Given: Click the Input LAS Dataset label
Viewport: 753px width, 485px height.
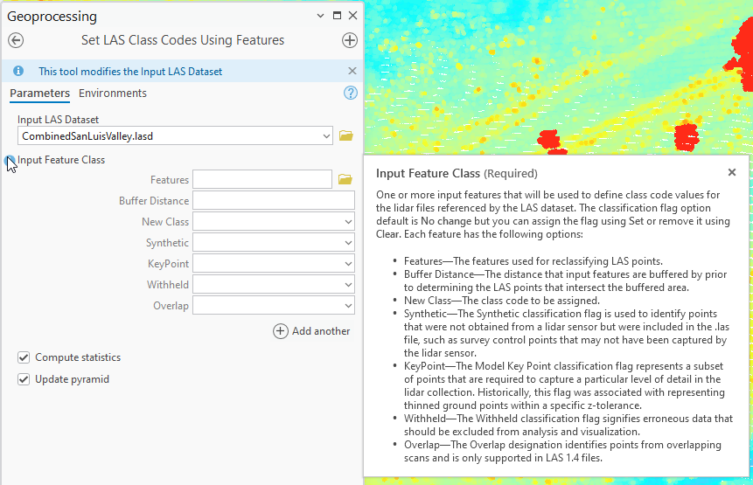Looking at the screenshot, I should (58, 120).
